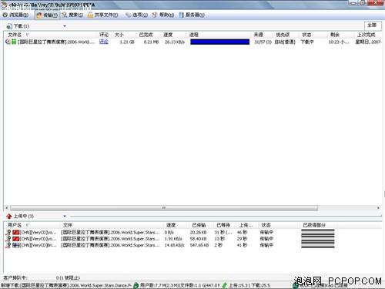Click the red flag in the 0 B/s upload row
The width and height of the screenshot is (385, 289).
pyautogui.click(x=16, y=232)
